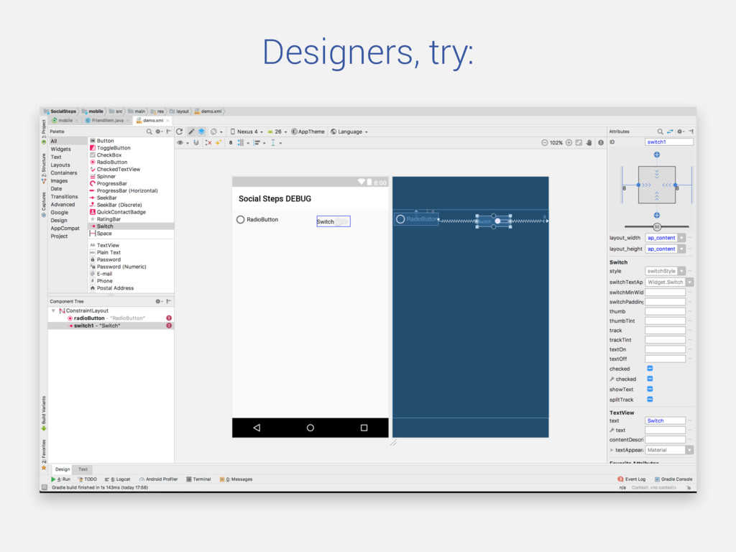
Task: Switch to the Text editor tab
Action: click(x=83, y=469)
